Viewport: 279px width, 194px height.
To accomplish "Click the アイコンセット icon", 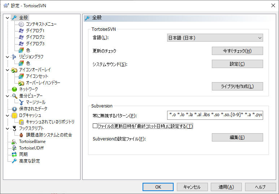I will (x=21, y=76).
